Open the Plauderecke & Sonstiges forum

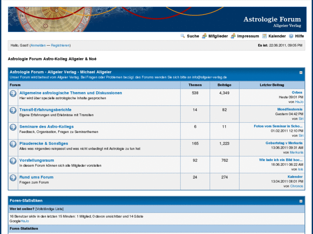(44, 143)
